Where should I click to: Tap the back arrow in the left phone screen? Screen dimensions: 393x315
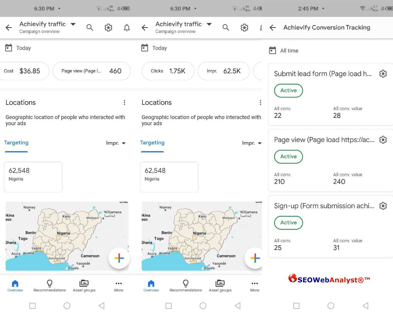pos(9,27)
